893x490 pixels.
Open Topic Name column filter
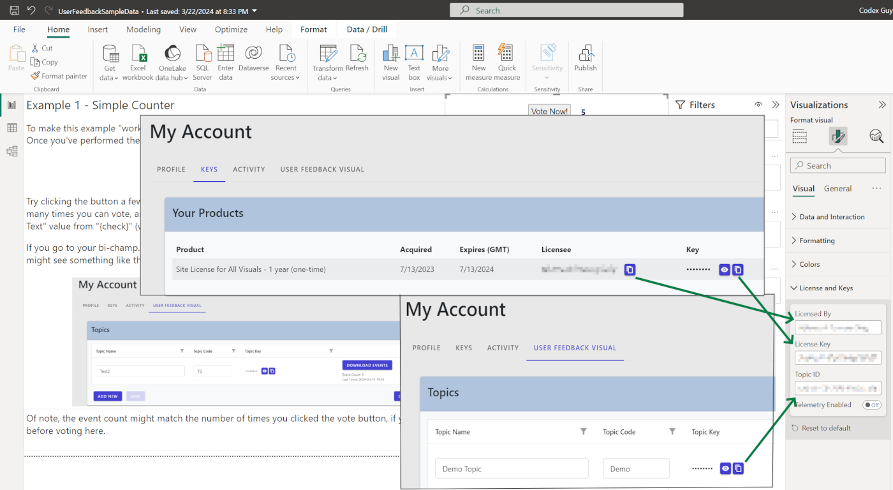(583, 432)
